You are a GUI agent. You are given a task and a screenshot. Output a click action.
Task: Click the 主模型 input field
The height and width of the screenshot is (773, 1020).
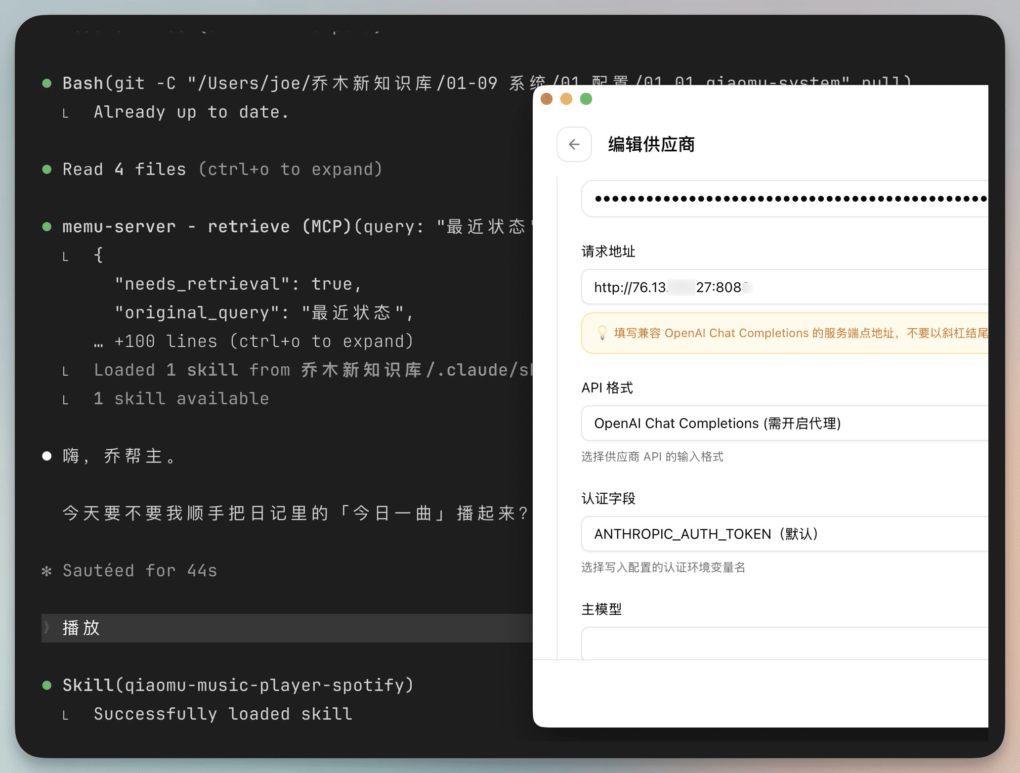click(x=785, y=644)
